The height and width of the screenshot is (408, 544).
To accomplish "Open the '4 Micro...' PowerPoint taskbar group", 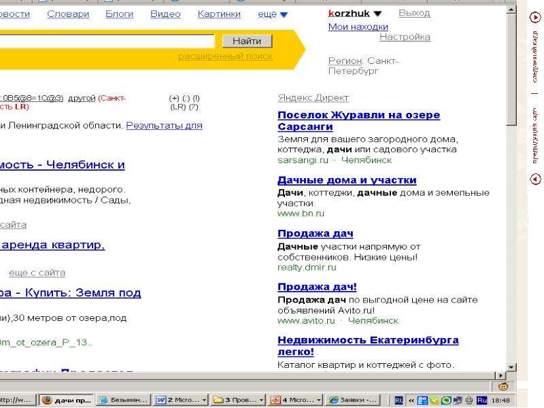I will click(296, 400).
